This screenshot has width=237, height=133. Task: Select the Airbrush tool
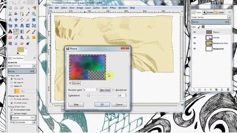tap(16, 37)
